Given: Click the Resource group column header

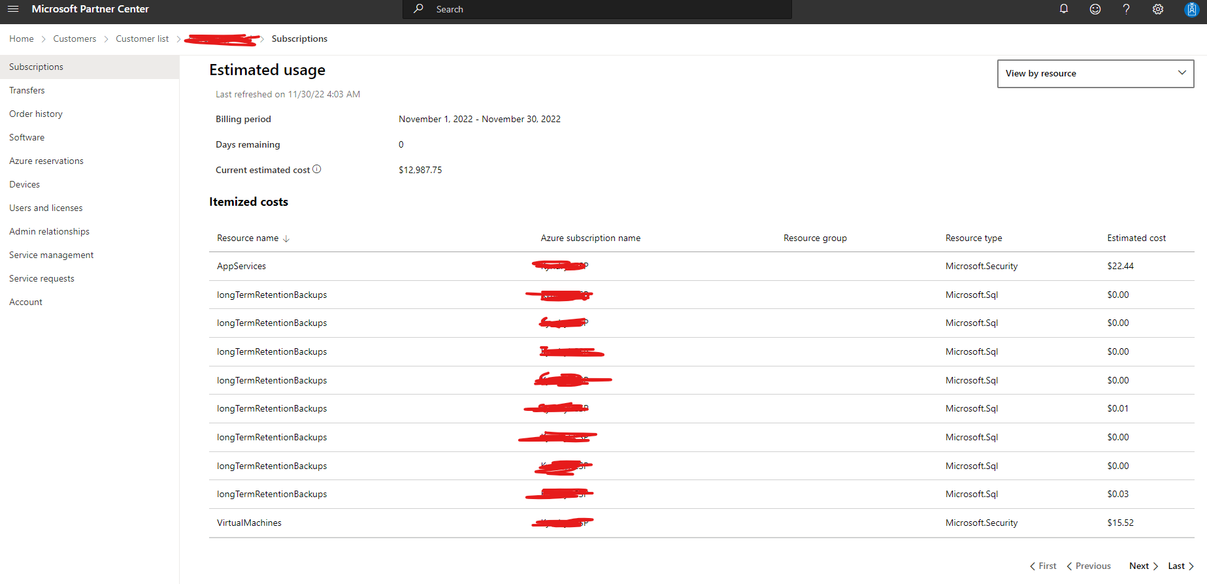Looking at the screenshot, I should pos(815,238).
